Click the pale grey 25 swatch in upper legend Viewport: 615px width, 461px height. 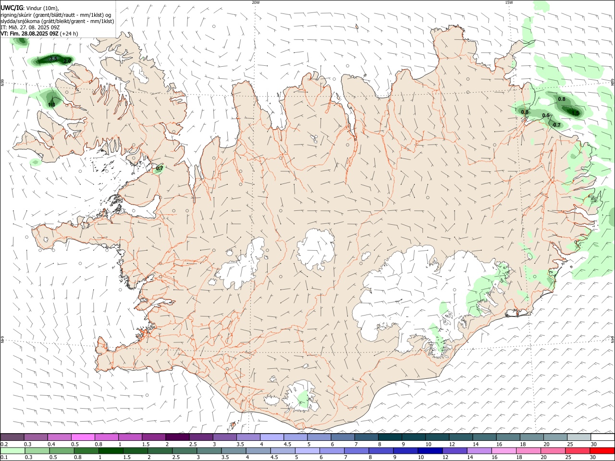click(579, 437)
